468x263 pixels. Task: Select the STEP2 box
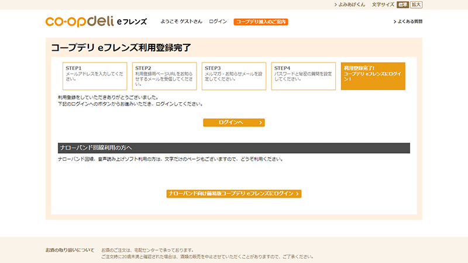164,76
